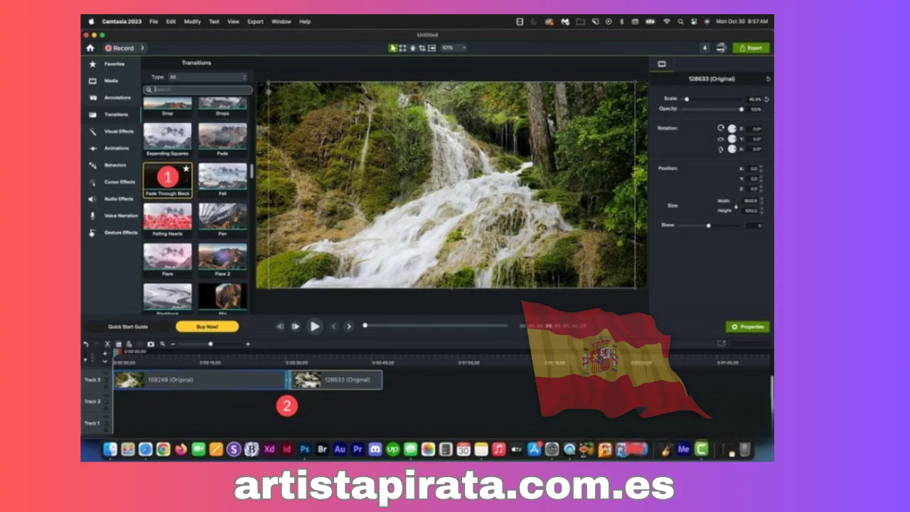
Task: Open the Media bin in sidebar
Action: (111, 81)
